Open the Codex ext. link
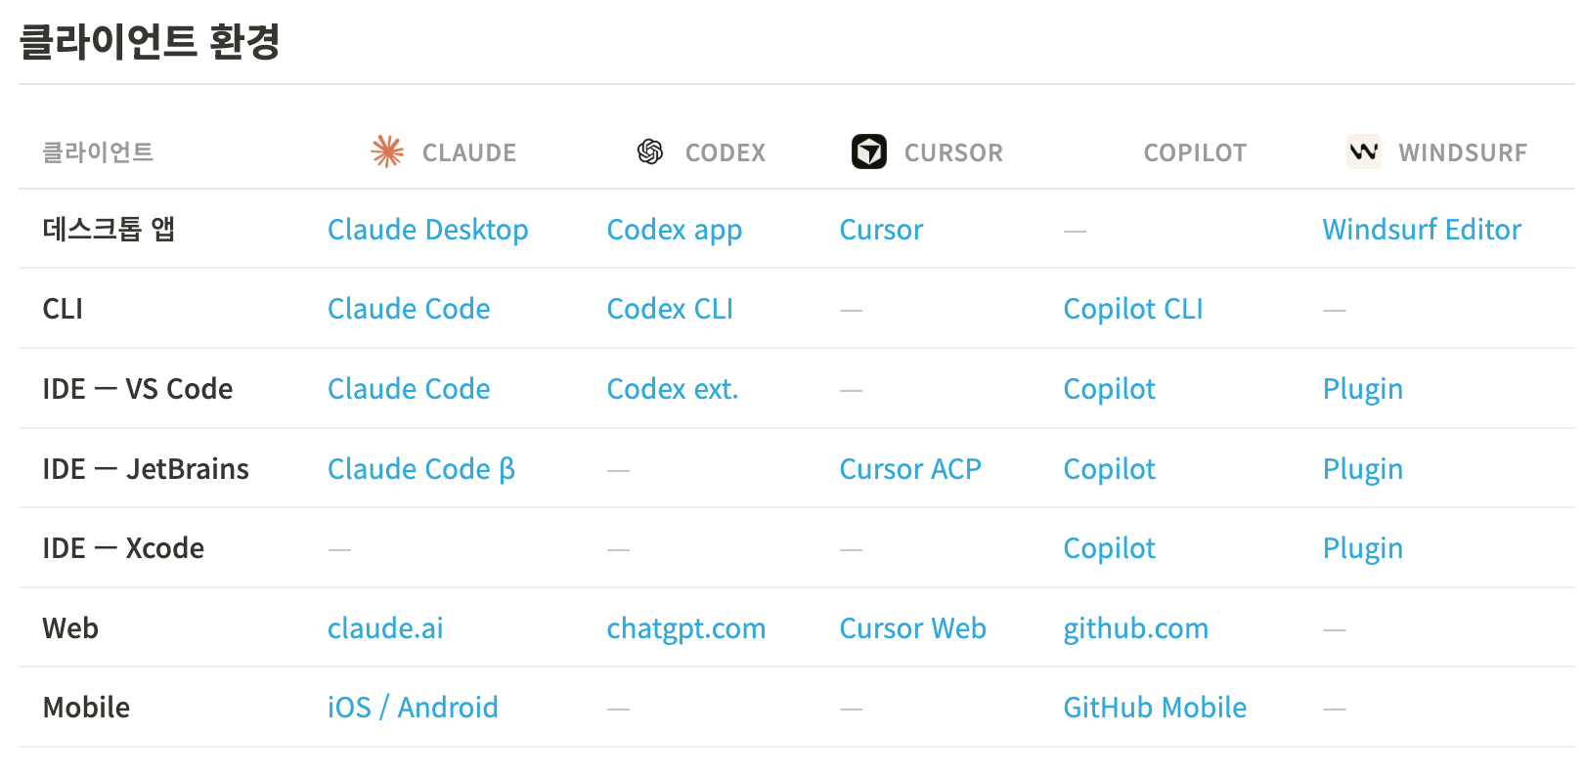Viewport: 1584px width, 776px height. (672, 389)
